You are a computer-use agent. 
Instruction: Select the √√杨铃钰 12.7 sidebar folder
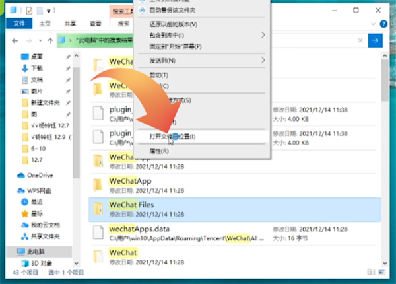tap(50, 125)
